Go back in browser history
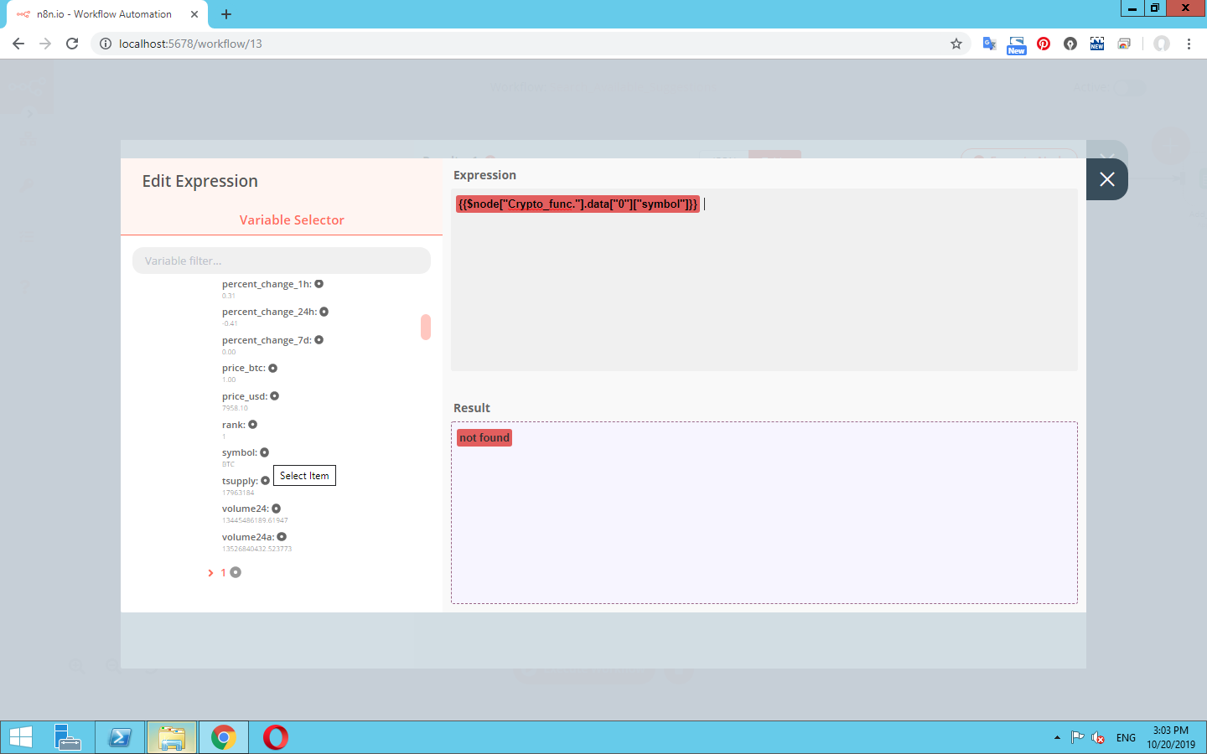The height and width of the screenshot is (754, 1207). click(18, 44)
